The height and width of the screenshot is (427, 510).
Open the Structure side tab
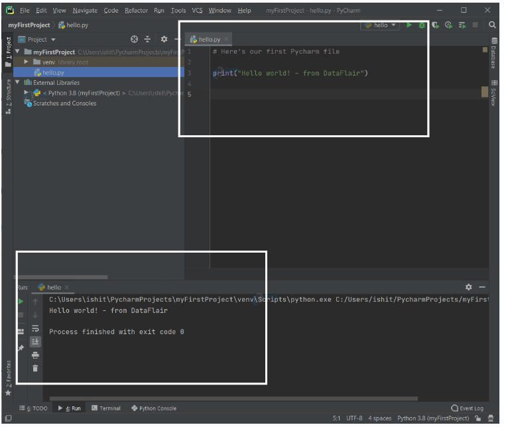9,97
